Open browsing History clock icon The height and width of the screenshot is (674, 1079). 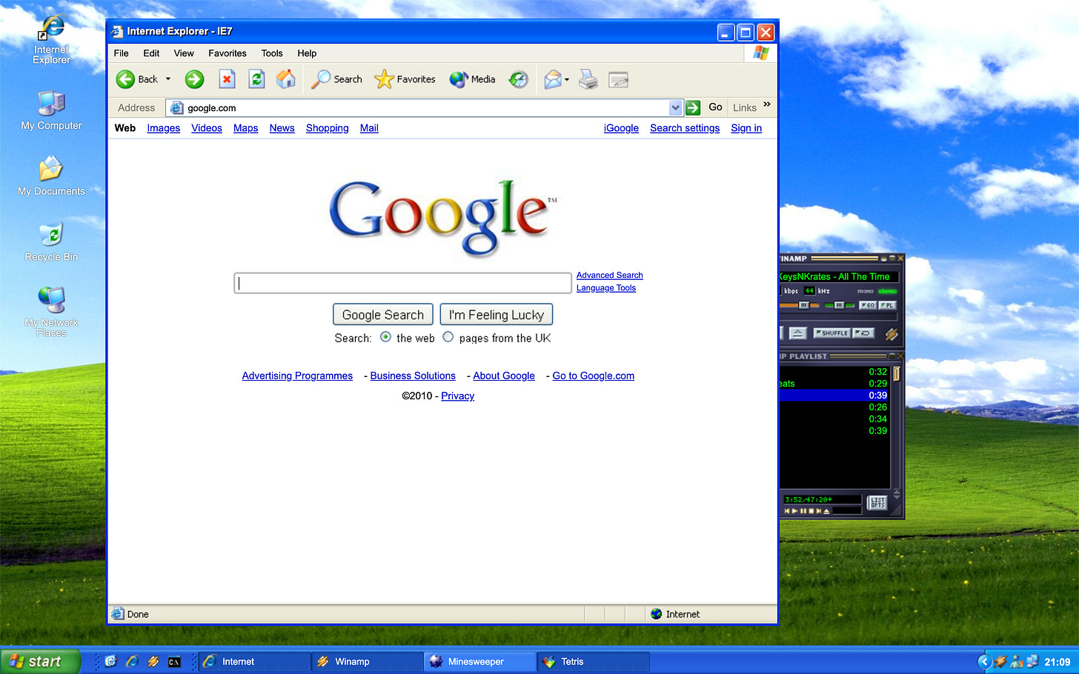[519, 79]
